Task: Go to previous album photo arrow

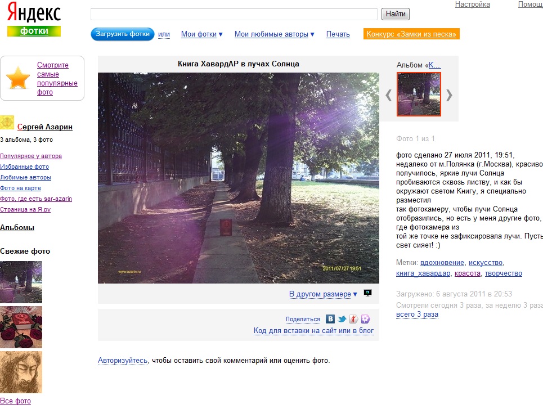Action: (389, 95)
